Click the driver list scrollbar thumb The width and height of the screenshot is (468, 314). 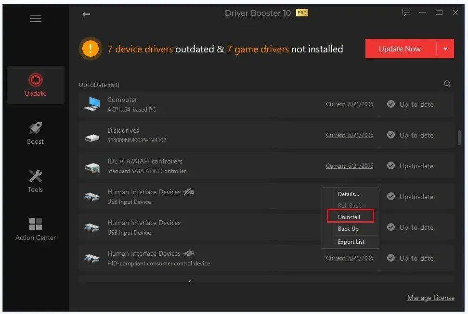459,138
